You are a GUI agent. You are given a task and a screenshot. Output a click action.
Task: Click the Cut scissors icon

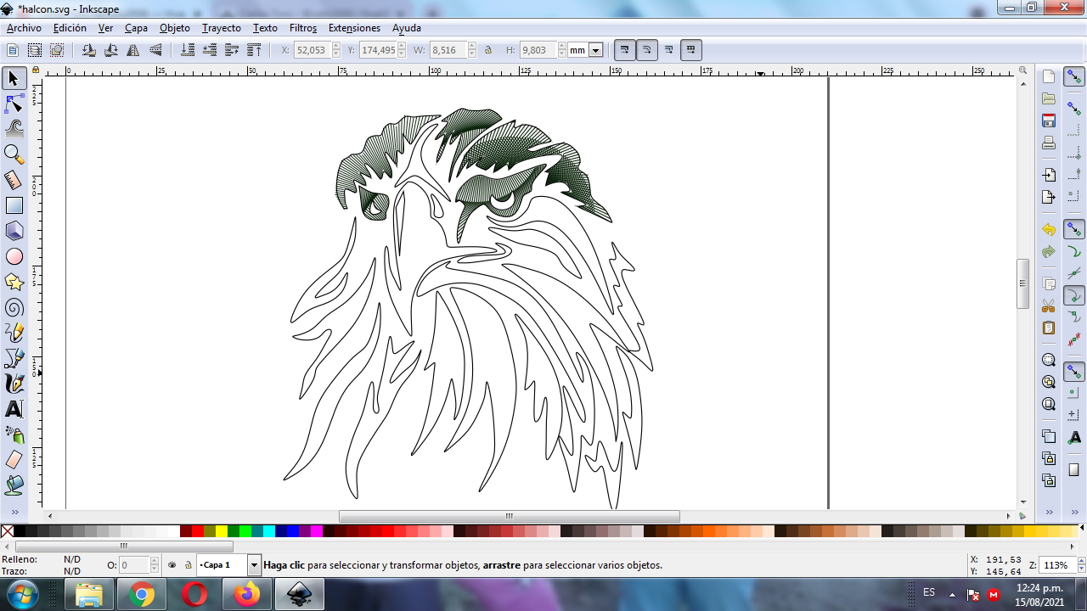[1049, 305]
